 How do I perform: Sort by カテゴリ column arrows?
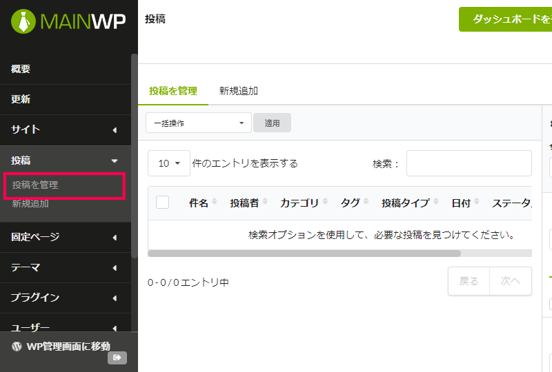coord(325,202)
